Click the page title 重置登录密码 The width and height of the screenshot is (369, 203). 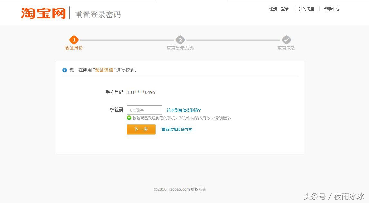(x=98, y=14)
